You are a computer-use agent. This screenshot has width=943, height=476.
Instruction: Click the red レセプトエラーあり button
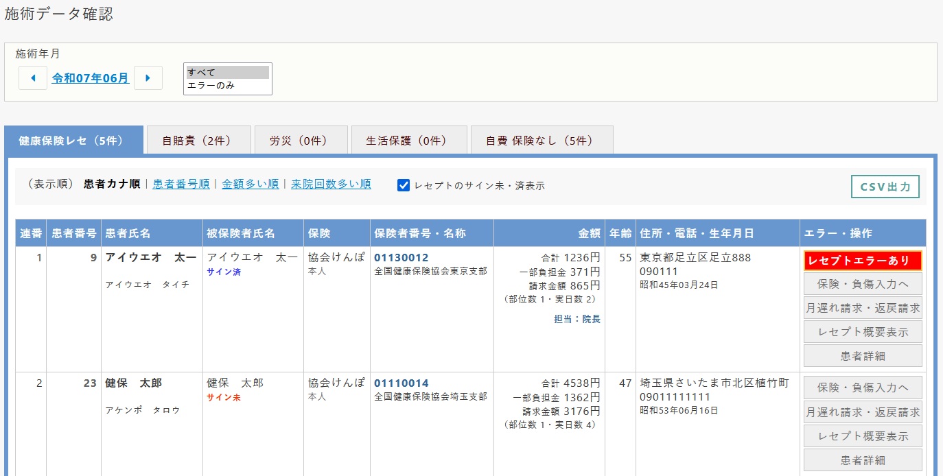863,261
